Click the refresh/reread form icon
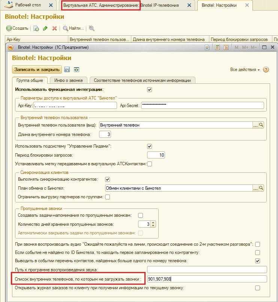The image size is (278, 302). pos(77,69)
